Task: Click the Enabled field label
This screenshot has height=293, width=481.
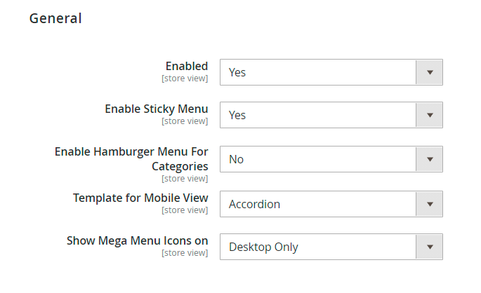Action: [186, 66]
